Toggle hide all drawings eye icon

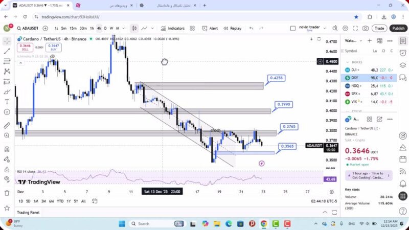coord(7,179)
